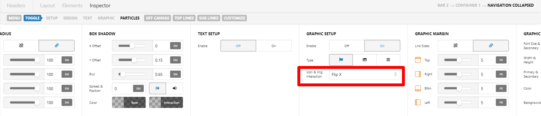Set Text Setup enable to Off
541x116 pixels.
pos(238,46)
